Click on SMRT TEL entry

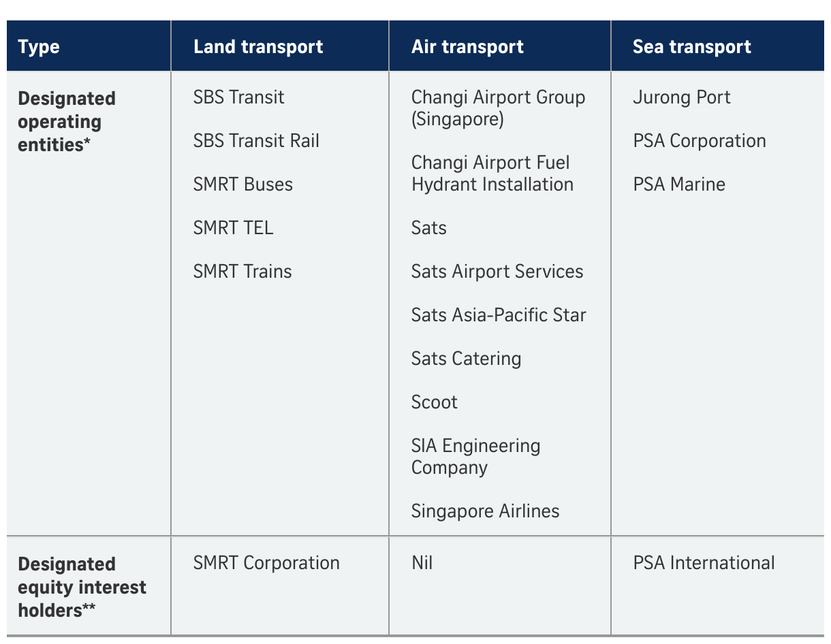pyautogui.click(x=233, y=228)
